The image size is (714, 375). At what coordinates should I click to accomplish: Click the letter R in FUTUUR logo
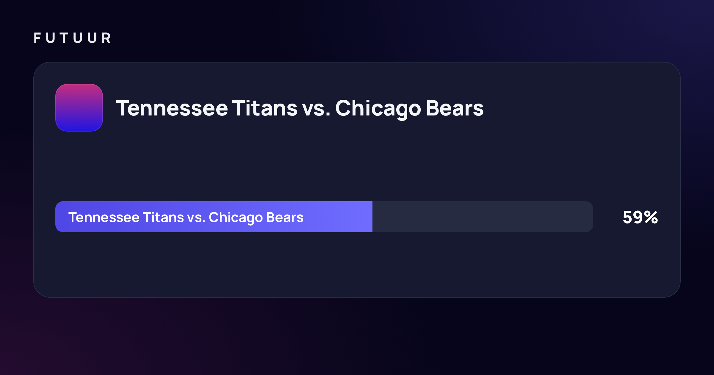[x=106, y=38]
